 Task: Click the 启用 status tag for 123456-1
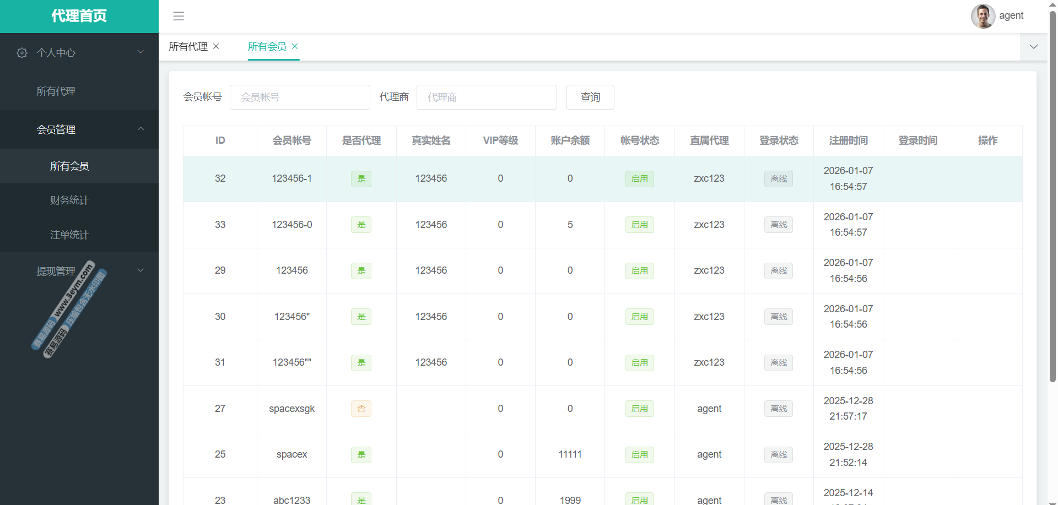(639, 179)
